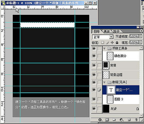
Task: Lock position move icon
Action: click(112, 42)
